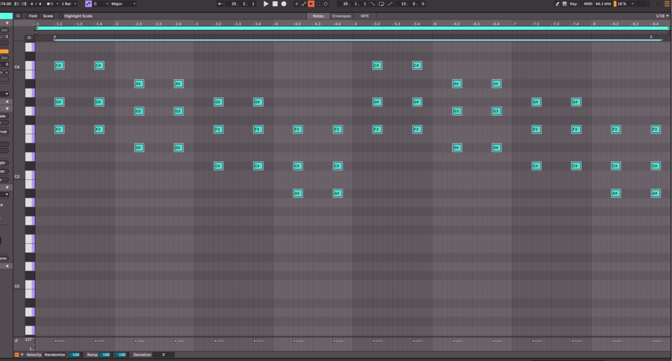The width and height of the screenshot is (672, 361).
Task: Open the root note C dropdown
Action: (101, 4)
